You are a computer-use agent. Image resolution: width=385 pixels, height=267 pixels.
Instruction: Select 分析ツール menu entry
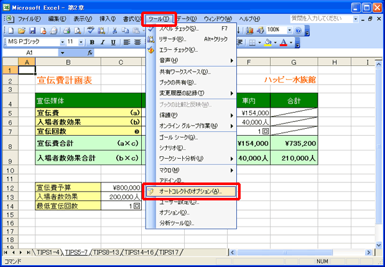pyautogui.click(x=191, y=223)
